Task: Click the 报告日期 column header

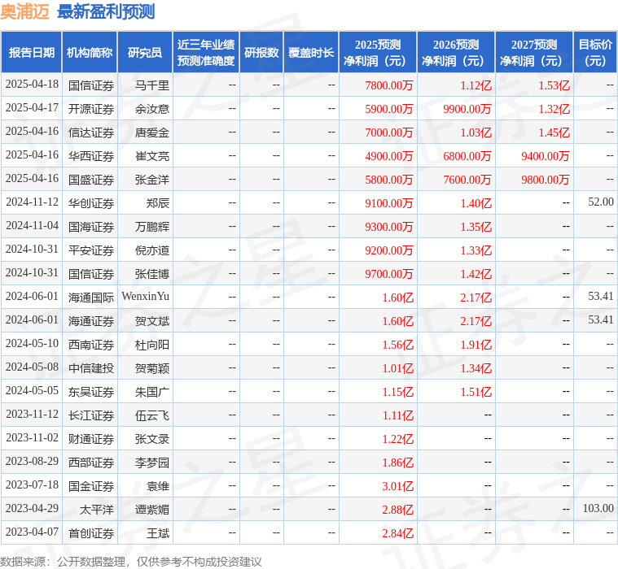Action: pos(31,52)
